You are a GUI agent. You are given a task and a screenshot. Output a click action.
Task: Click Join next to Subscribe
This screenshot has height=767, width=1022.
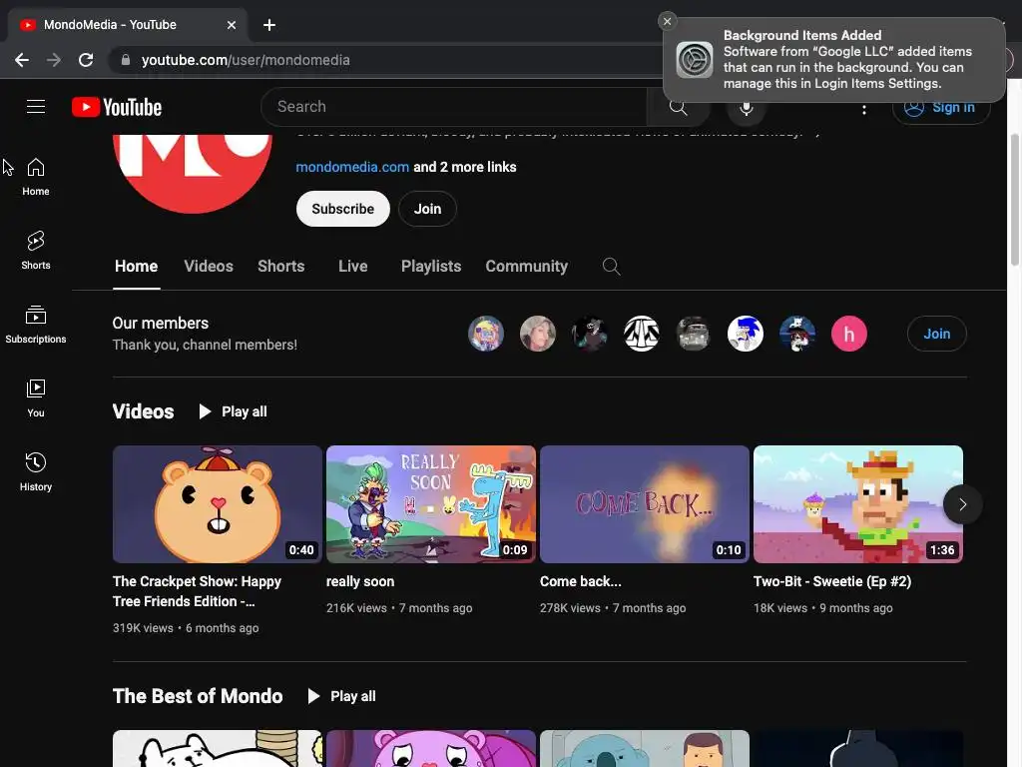click(427, 209)
